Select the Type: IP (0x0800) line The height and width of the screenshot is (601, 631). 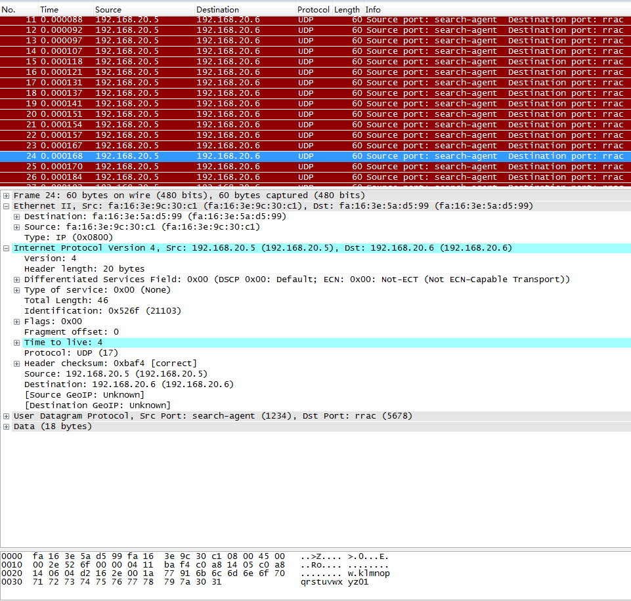[x=68, y=238]
